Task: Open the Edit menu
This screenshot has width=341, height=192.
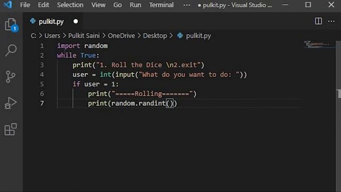Action: click(x=44, y=5)
